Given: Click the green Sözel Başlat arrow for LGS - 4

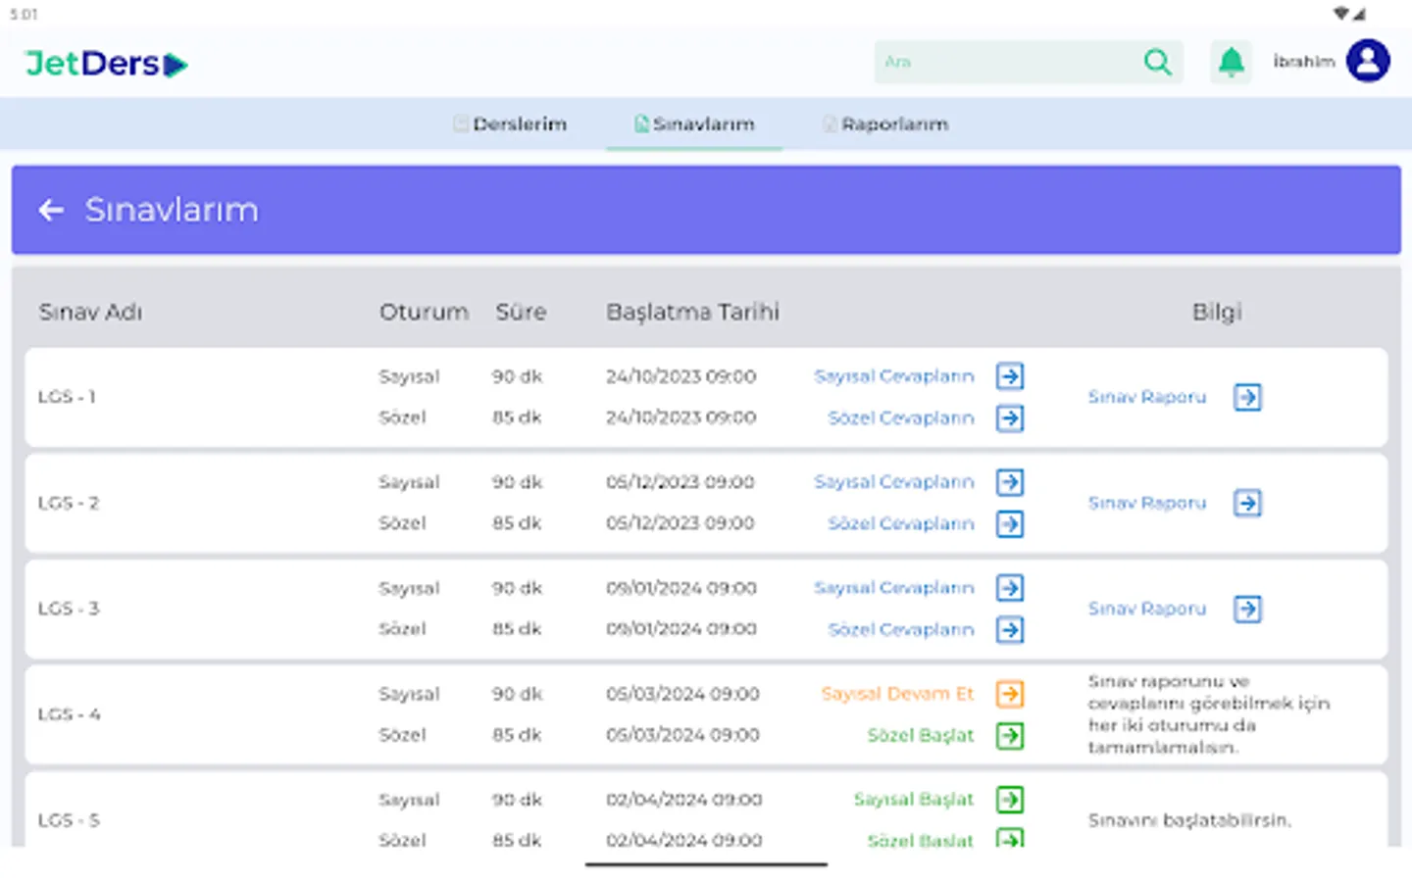Looking at the screenshot, I should click(1009, 735).
